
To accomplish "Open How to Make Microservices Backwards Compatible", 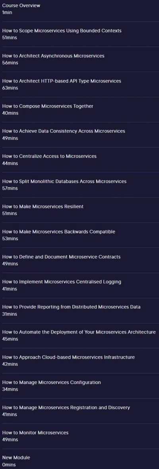I will click(x=79, y=235).
